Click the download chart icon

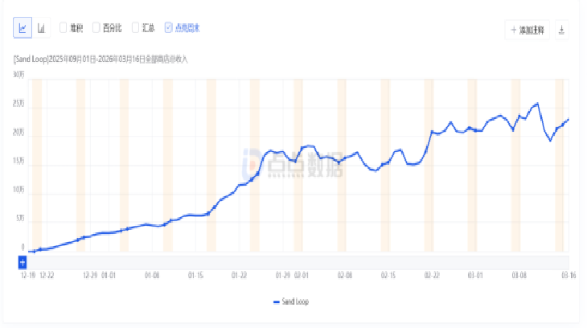[562, 30]
